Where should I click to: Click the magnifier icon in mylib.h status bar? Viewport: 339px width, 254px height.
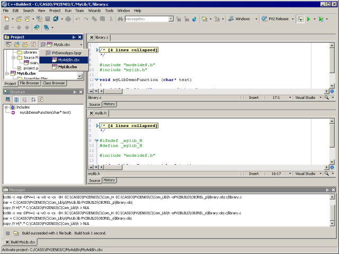click(327, 174)
